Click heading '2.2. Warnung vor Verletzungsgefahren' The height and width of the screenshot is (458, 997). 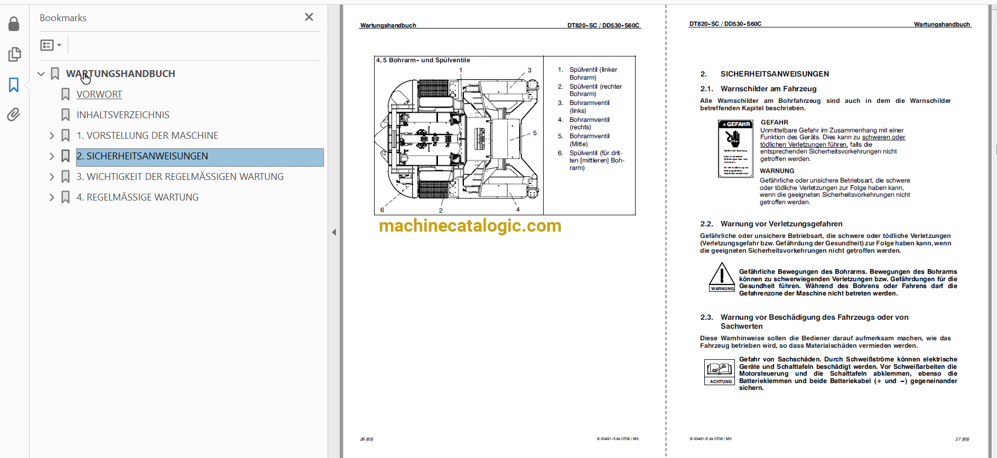pos(771,224)
